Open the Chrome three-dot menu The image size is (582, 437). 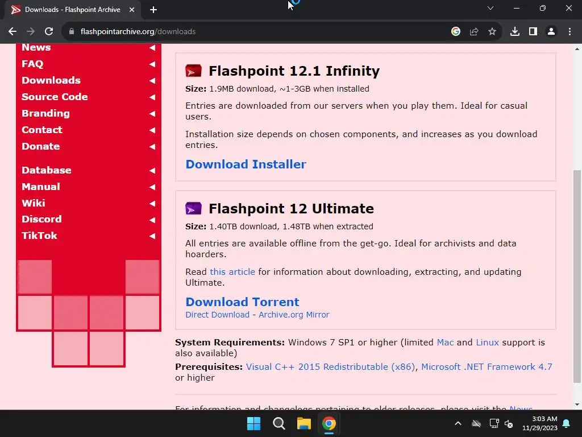[569, 32]
